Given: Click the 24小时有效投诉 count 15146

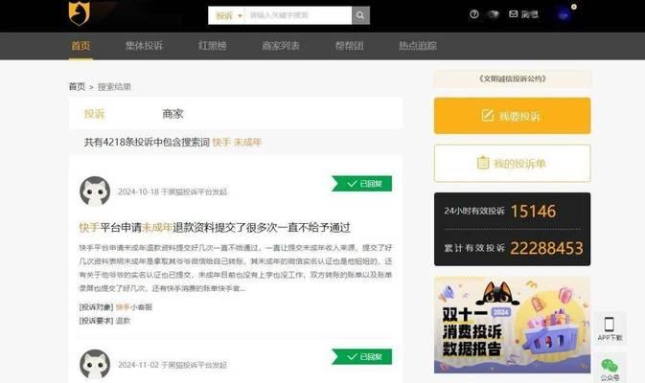Looking at the screenshot, I should click(x=533, y=212).
